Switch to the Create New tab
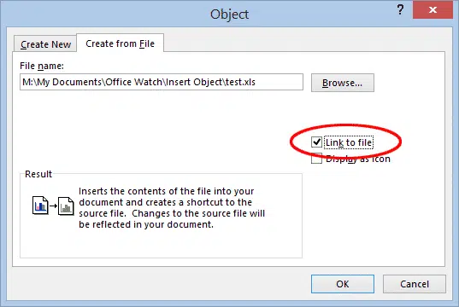Image resolution: width=459 pixels, height=307 pixels. coord(45,44)
